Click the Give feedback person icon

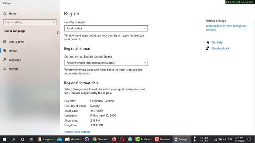click(208, 48)
